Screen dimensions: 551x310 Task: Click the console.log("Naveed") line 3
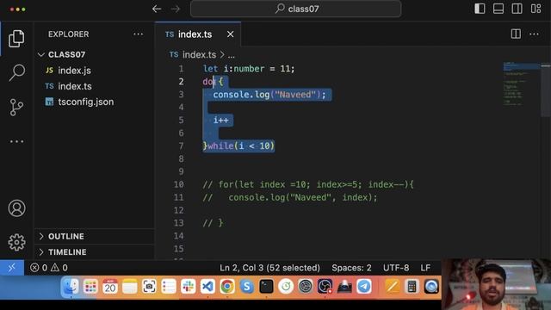pos(269,95)
